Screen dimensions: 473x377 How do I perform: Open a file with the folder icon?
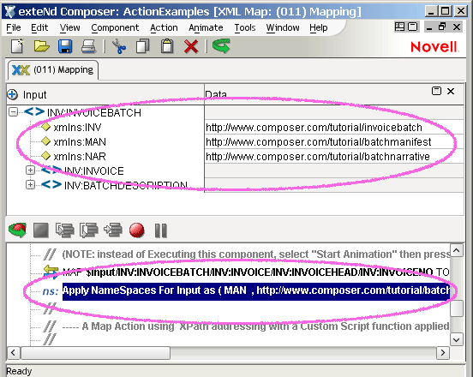click(41, 46)
